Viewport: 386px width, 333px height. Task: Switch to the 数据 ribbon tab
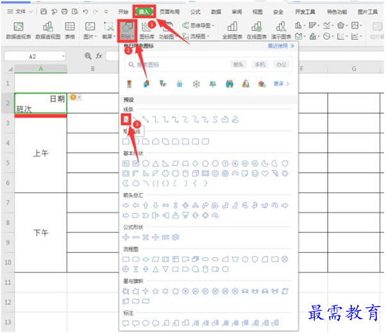point(216,12)
